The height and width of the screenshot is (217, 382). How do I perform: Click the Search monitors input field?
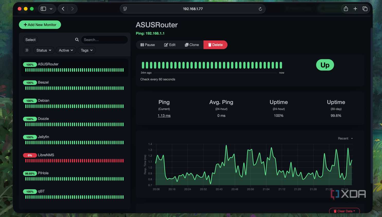click(104, 40)
